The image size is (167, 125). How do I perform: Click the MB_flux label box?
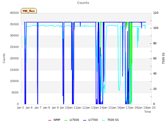(29, 11)
